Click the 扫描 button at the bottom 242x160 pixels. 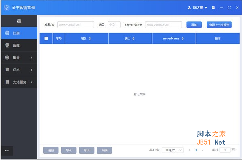[x=104, y=150]
